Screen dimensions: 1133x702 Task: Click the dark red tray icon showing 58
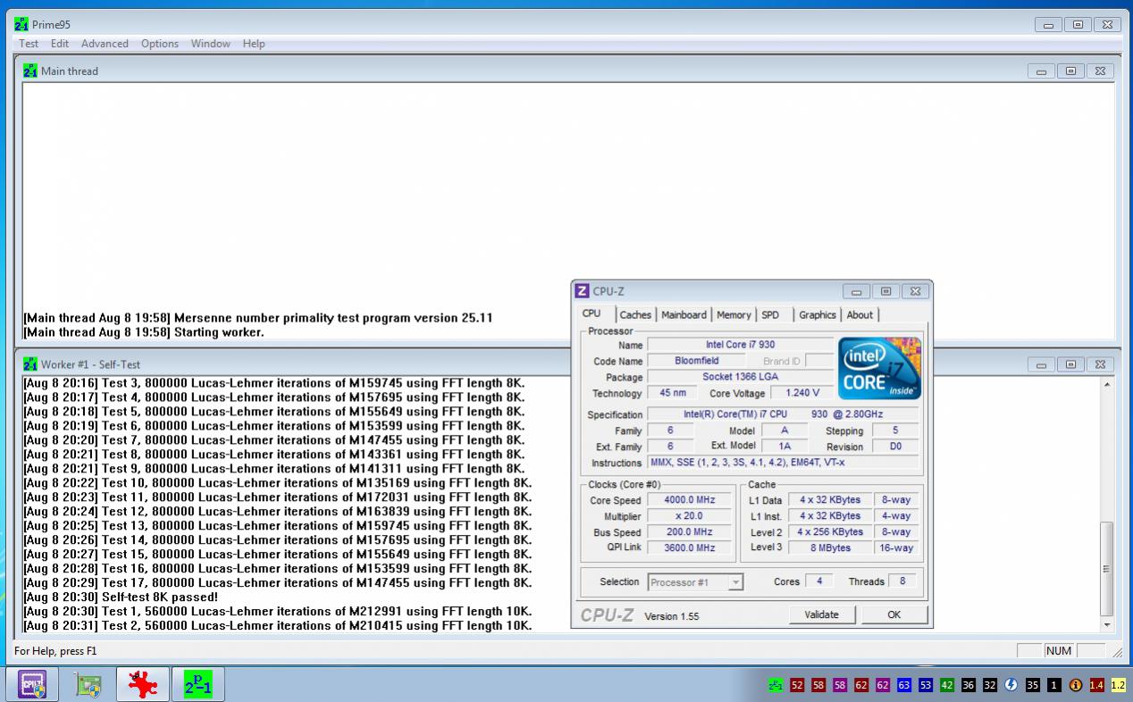pos(818,685)
